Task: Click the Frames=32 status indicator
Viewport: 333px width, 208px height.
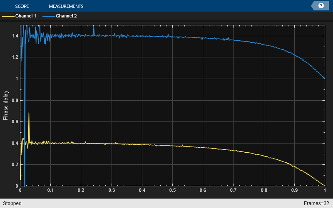Action: click(316, 203)
